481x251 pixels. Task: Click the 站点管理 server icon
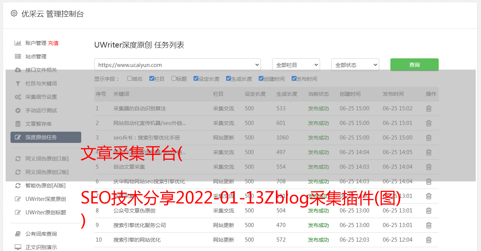pyautogui.click(x=18, y=56)
